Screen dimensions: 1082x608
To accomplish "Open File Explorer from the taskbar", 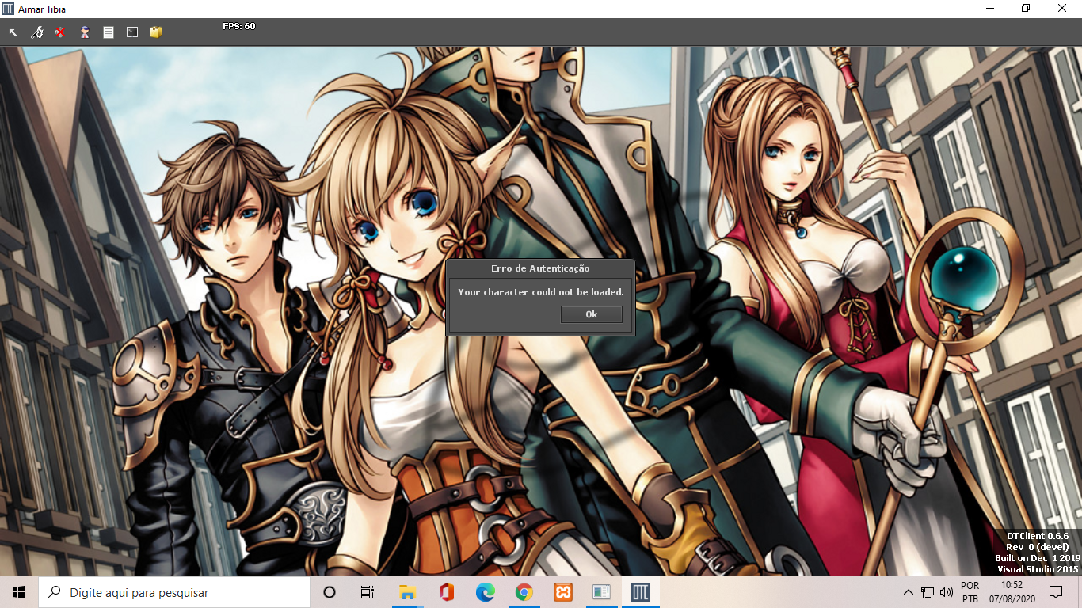I will (x=407, y=592).
